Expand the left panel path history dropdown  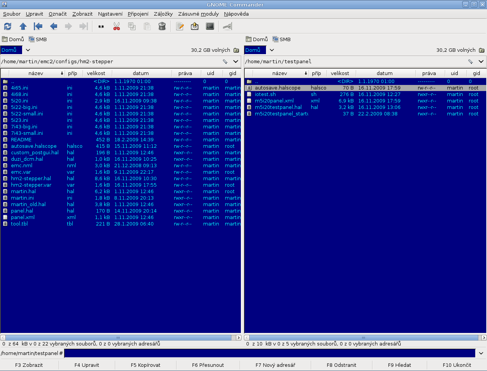pos(236,61)
